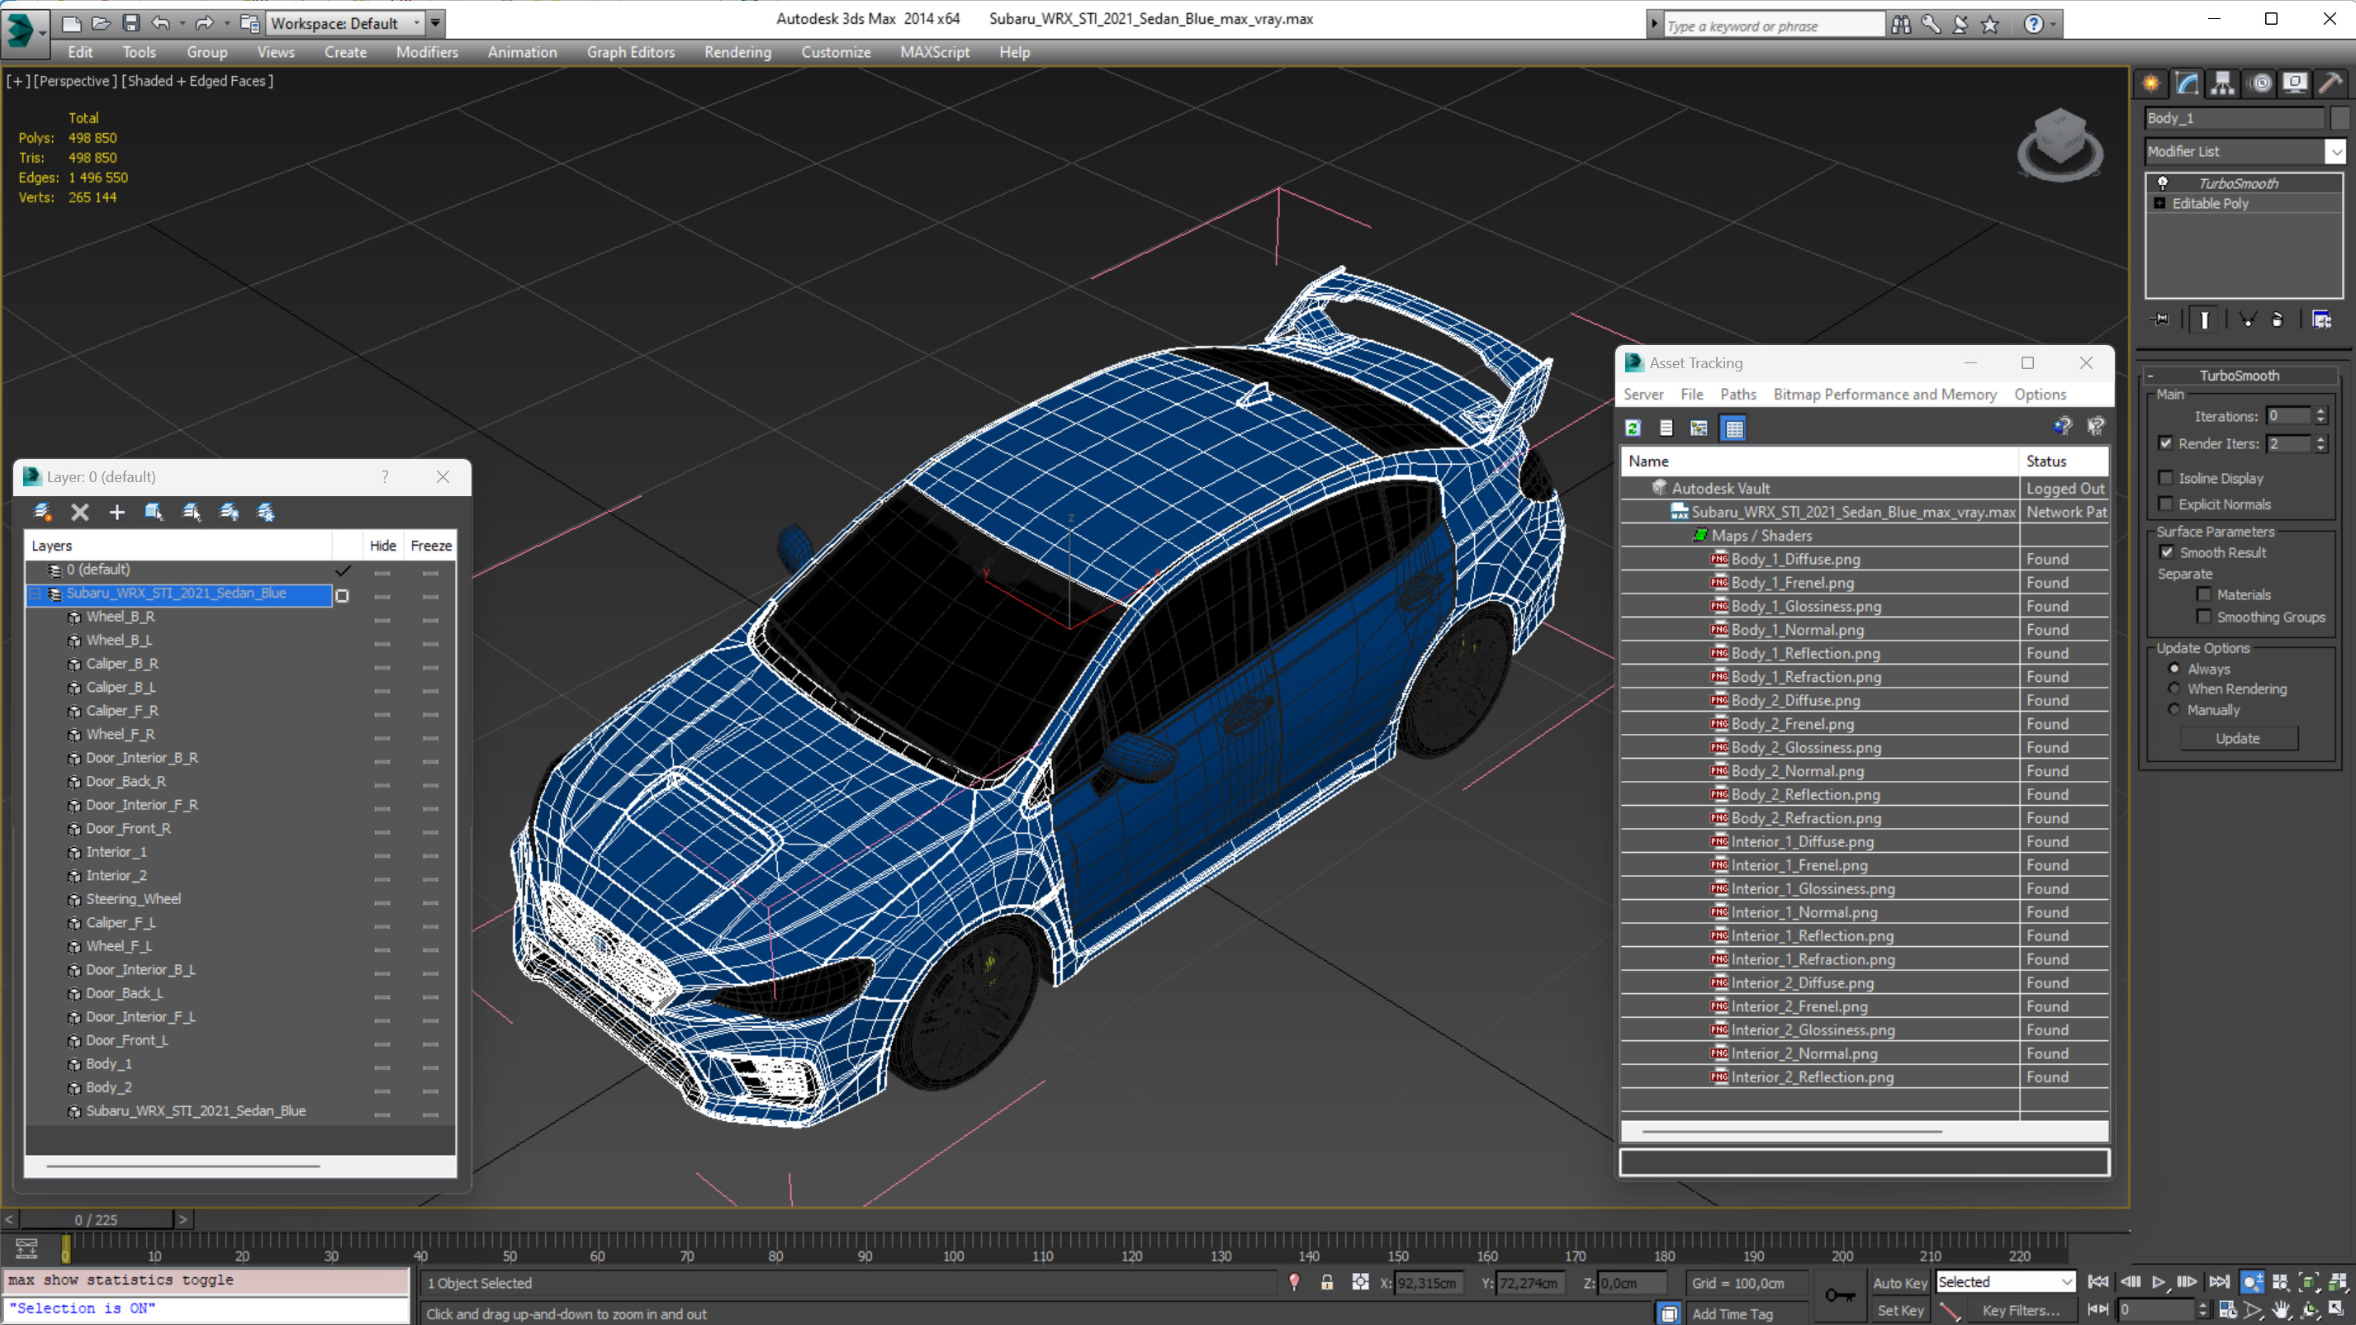Open the Display command panel tab

pos(2295,83)
